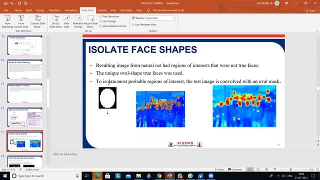Open the File tab
This screenshot has height=180, width=320.
click(6, 10)
